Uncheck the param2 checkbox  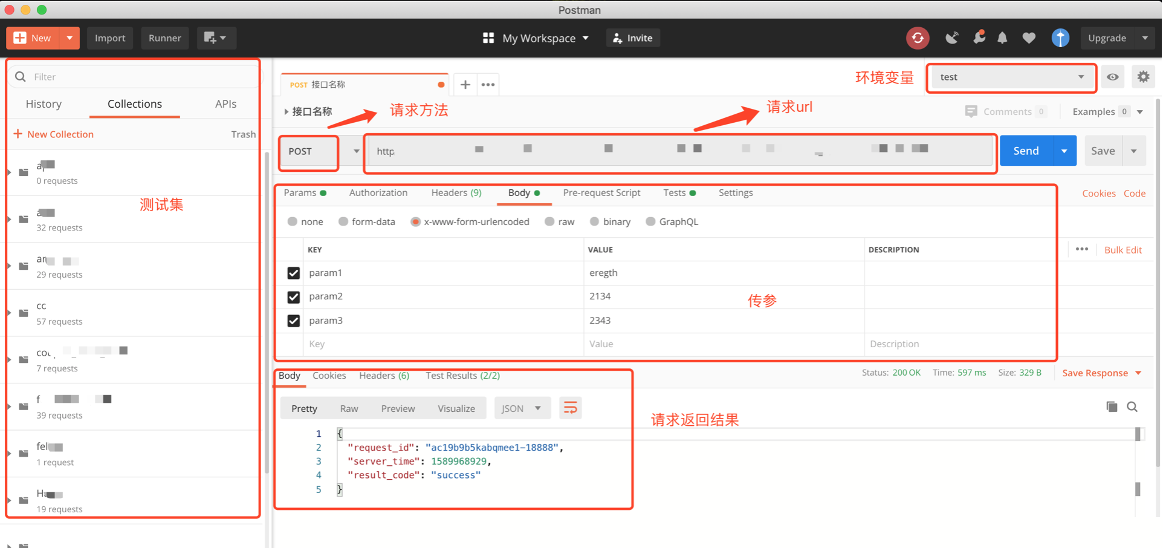tap(293, 297)
